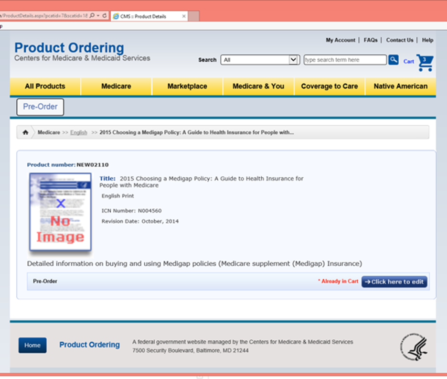Screen dimensions: 447x379
Task: Click the Medicare breadcrumb item
Action: pos(49,132)
